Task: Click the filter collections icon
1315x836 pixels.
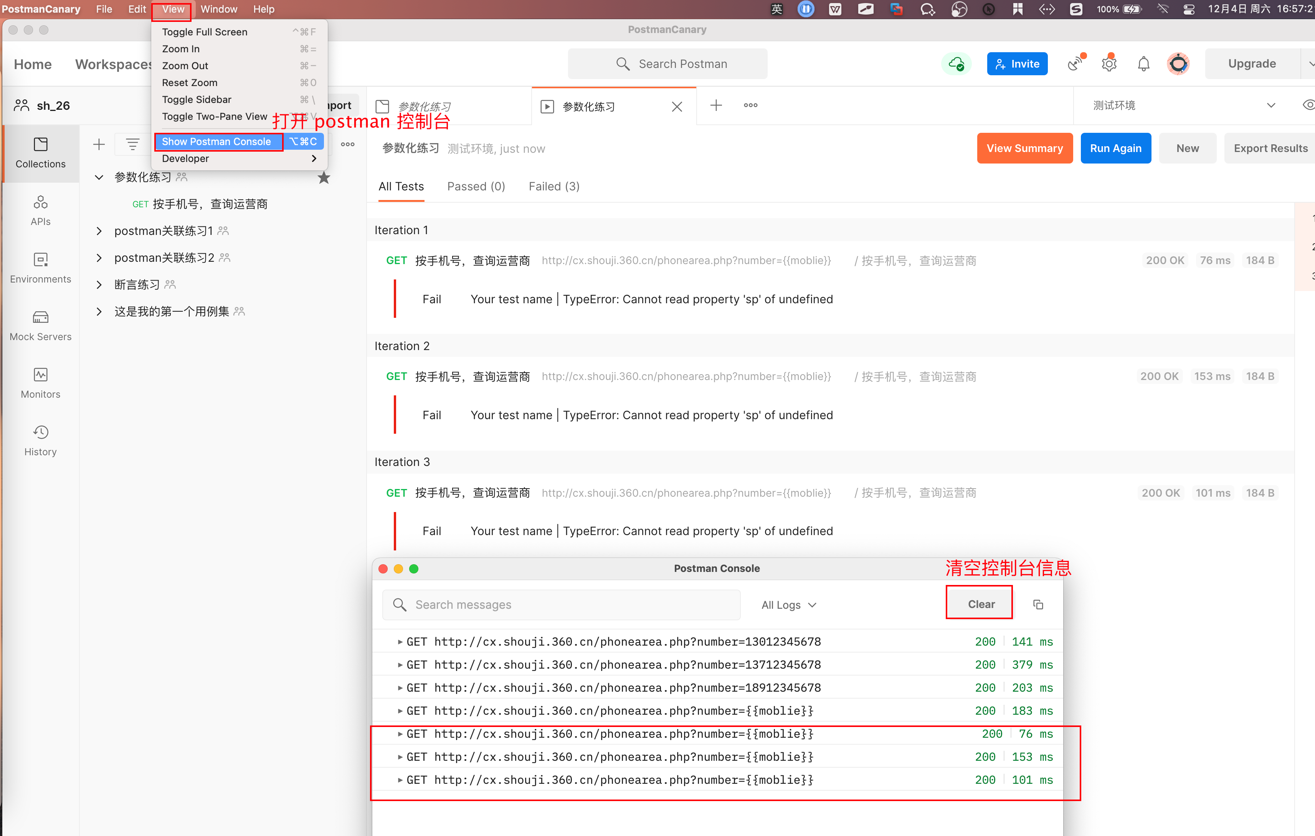Action: pos(132,144)
